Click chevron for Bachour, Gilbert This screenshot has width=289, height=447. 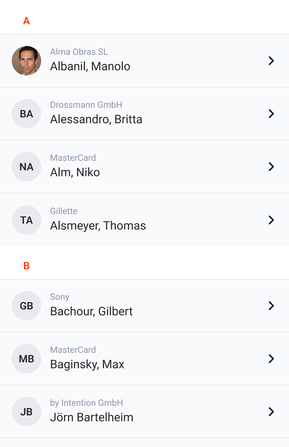point(271,306)
